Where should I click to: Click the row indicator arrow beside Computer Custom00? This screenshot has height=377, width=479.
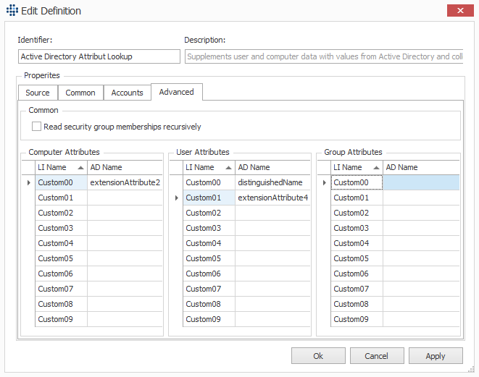pos(29,182)
